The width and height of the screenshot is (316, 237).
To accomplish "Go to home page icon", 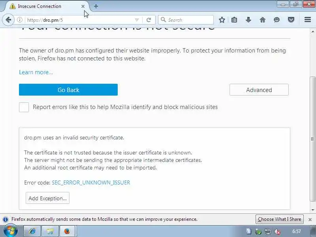I will [262, 20].
